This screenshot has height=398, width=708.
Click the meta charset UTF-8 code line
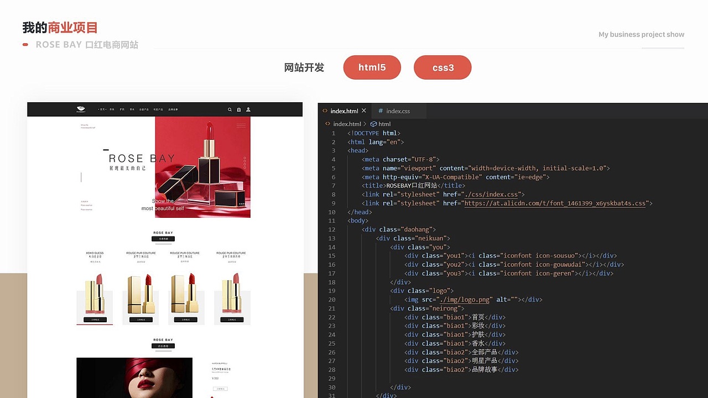click(x=400, y=159)
